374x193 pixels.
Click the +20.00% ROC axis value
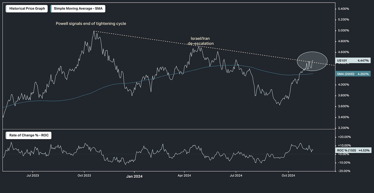345,137
